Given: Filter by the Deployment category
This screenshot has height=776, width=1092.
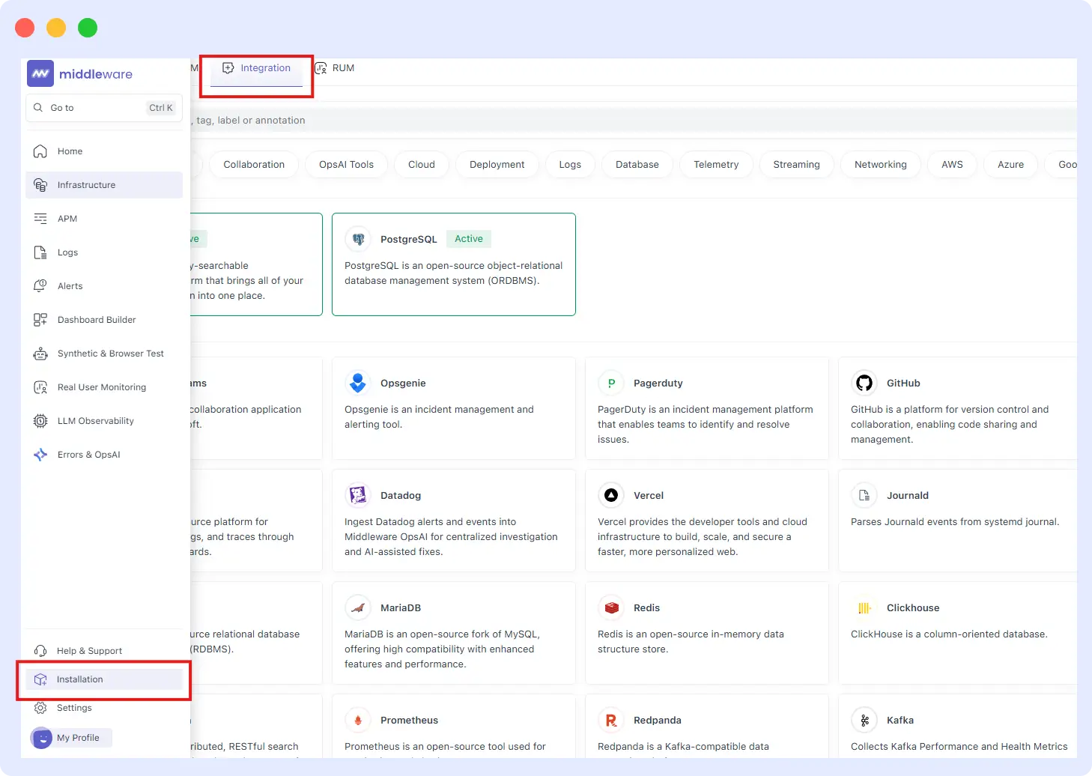Looking at the screenshot, I should 497,165.
